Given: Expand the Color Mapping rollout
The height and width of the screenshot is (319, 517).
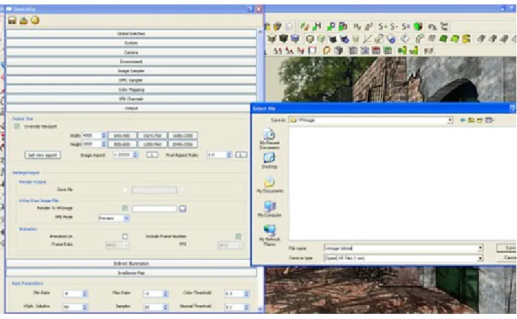Looking at the screenshot, I should pyautogui.click(x=131, y=90).
